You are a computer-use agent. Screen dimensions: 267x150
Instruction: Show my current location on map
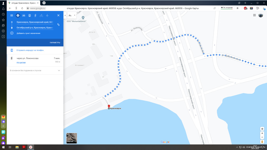[262, 129]
